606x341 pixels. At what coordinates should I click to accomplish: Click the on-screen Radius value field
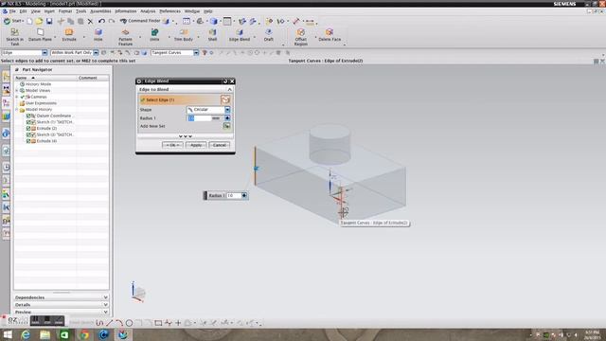tap(233, 196)
